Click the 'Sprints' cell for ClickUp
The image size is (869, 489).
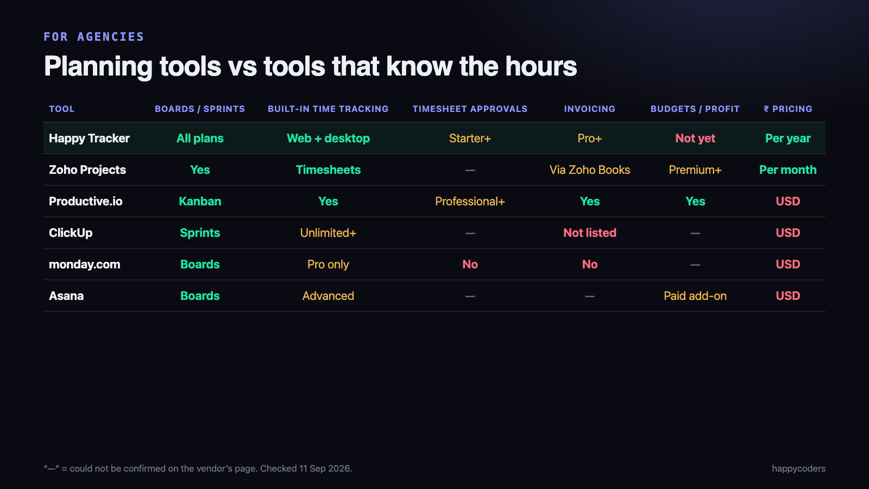(x=200, y=233)
